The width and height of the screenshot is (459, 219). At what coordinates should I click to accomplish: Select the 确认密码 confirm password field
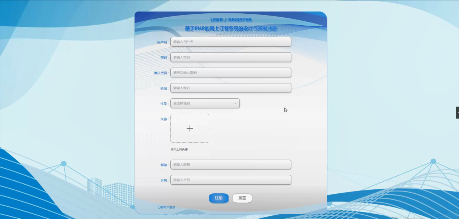tap(230, 72)
